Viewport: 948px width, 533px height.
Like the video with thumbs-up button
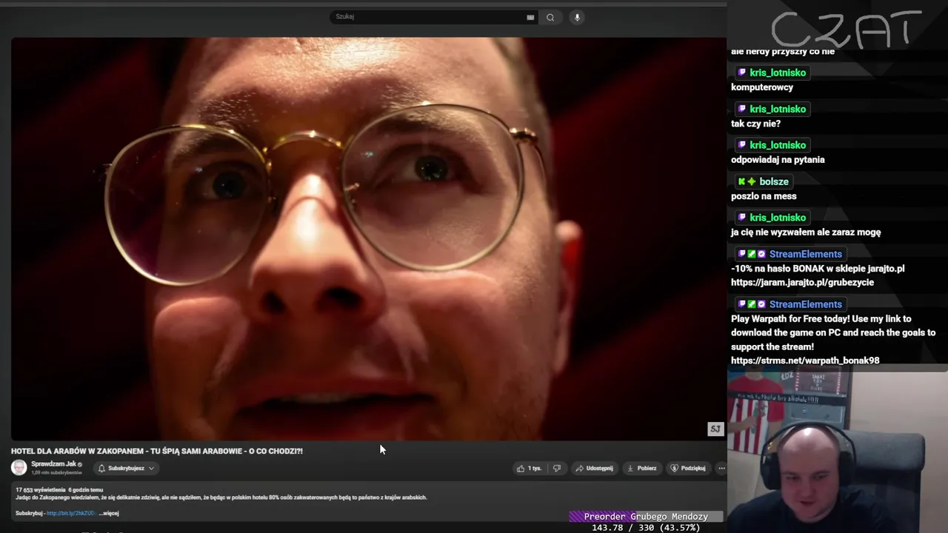pos(529,468)
